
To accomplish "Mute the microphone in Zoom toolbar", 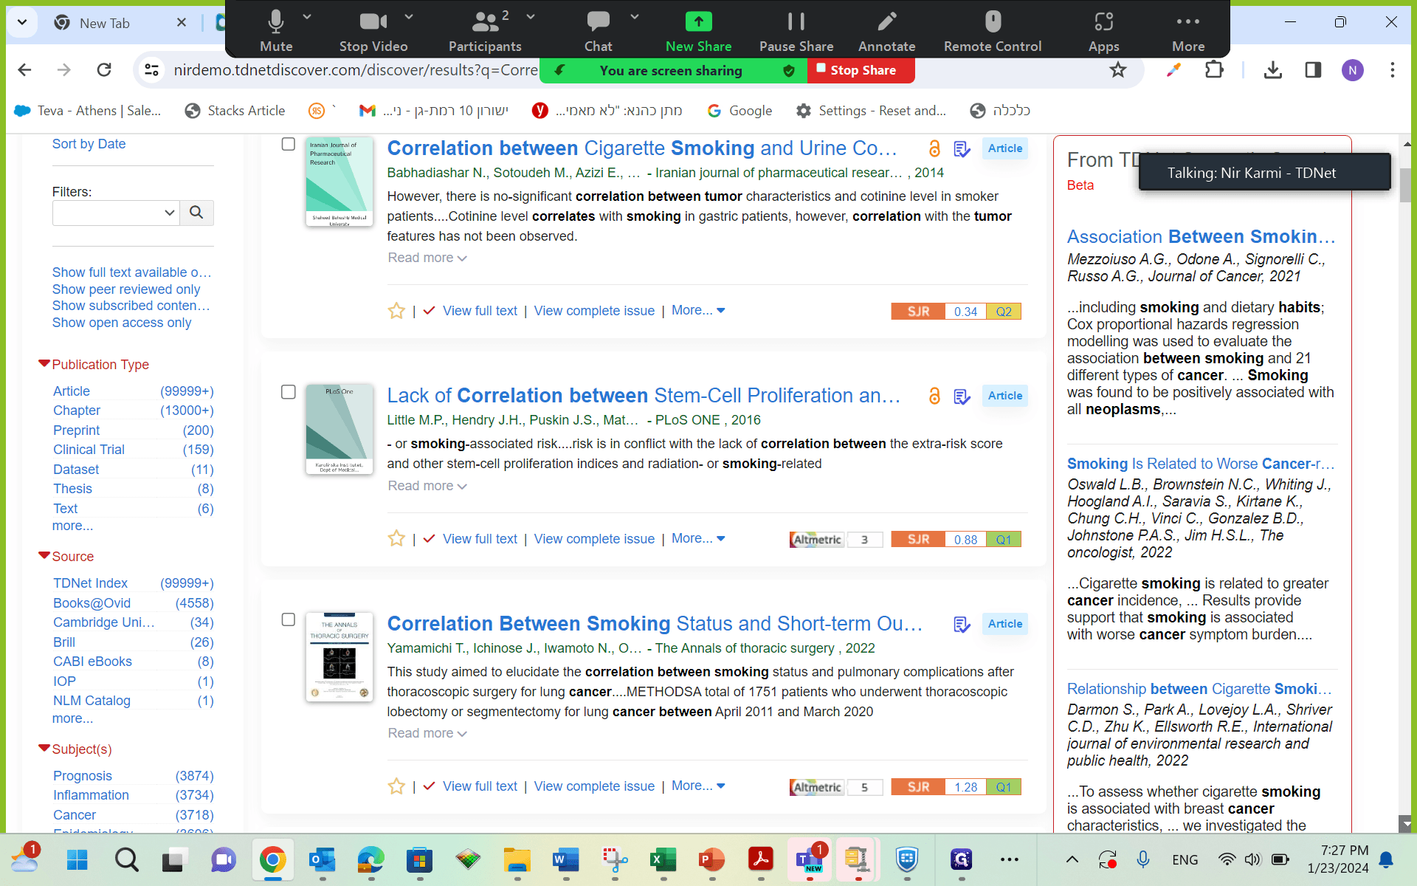I will pos(276,31).
